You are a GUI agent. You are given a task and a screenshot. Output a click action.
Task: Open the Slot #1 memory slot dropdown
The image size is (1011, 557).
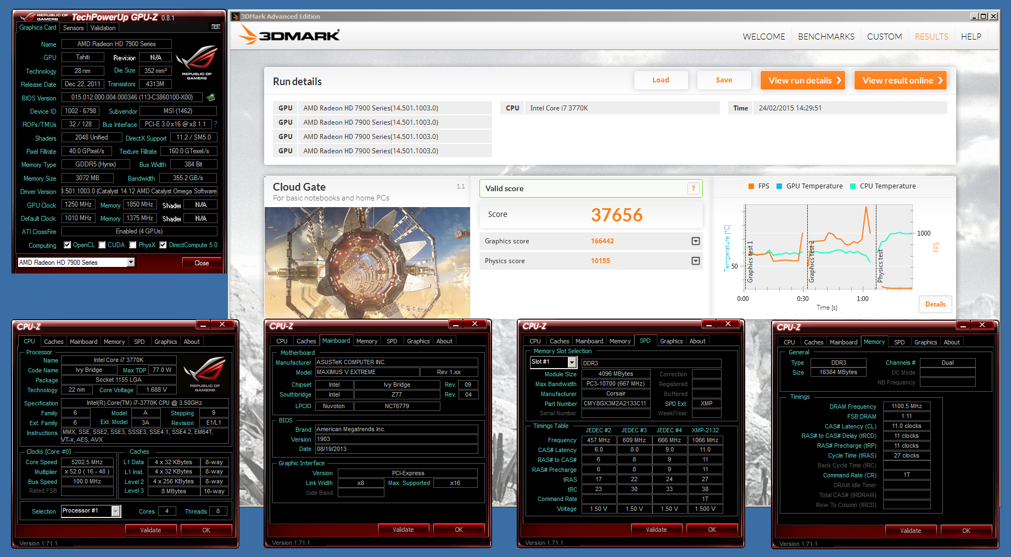(x=572, y=363)
